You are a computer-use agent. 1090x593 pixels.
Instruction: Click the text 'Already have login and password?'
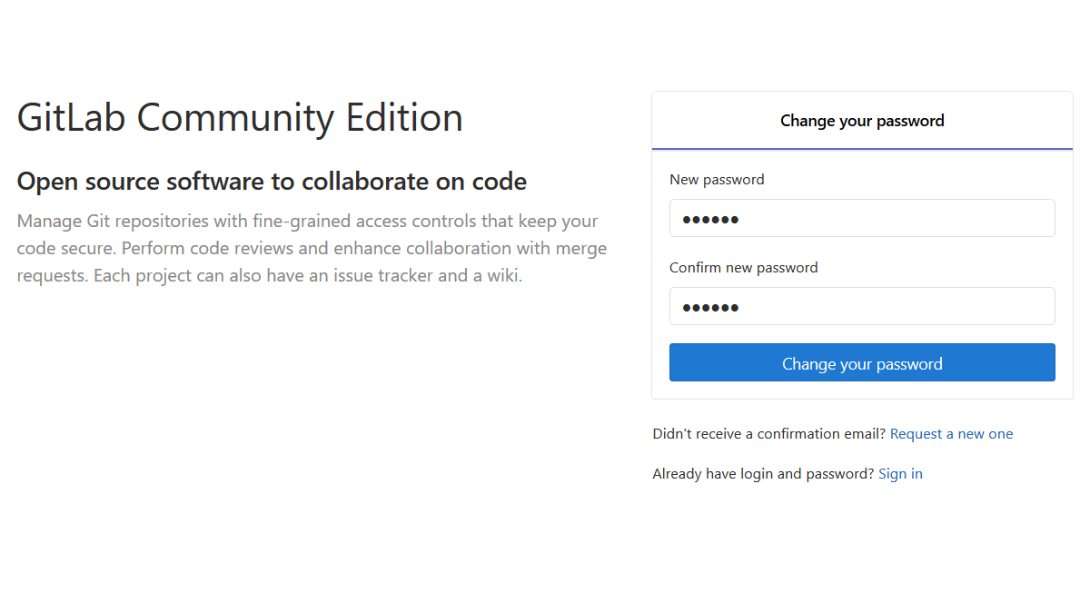[x=763, y=474]
